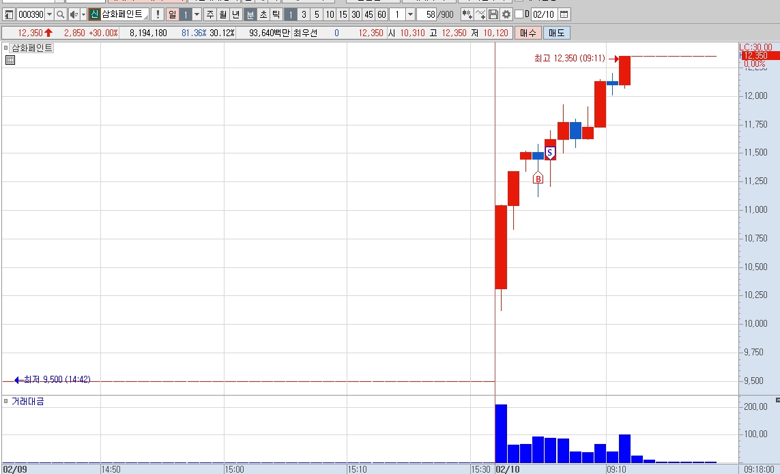Click the B buy marker on chart
This screenshot has height=474, width=780.
coord(538,179)
